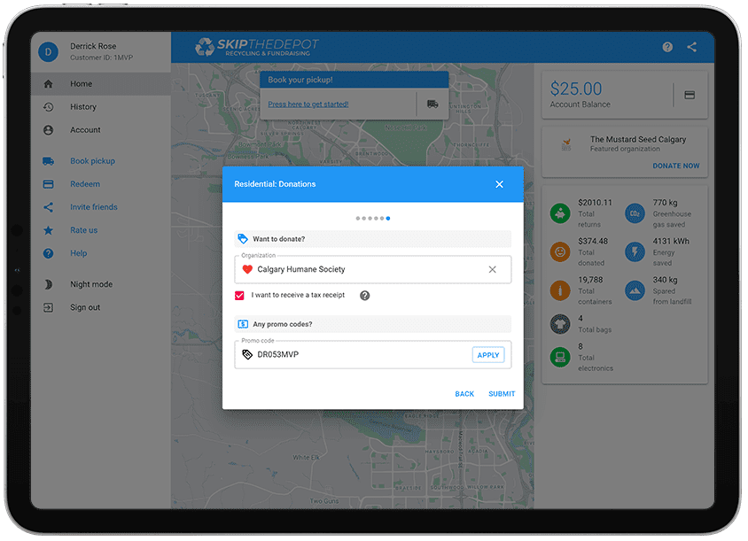Select Redeem in the sidebar menu
Screen dimensions: 748x541
click(84, 184)
